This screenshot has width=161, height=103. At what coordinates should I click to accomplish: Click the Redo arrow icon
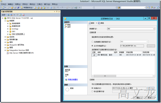(62, 7)
